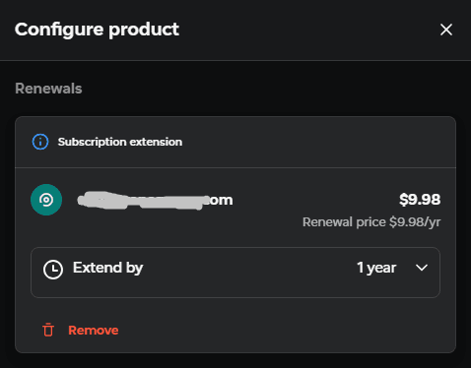Click the $9.98 price amount

point(420,200)
